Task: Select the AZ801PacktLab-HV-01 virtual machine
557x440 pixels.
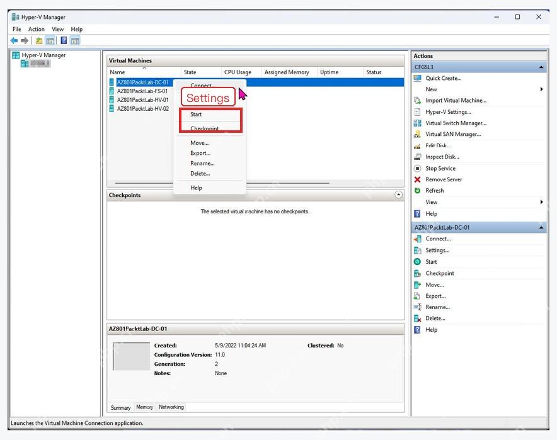Action: click(x=143, y=100)
